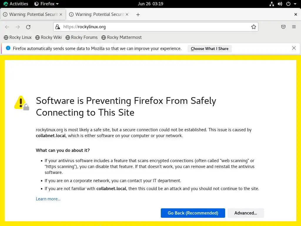Follow the Learn more… link

point(48,199)
